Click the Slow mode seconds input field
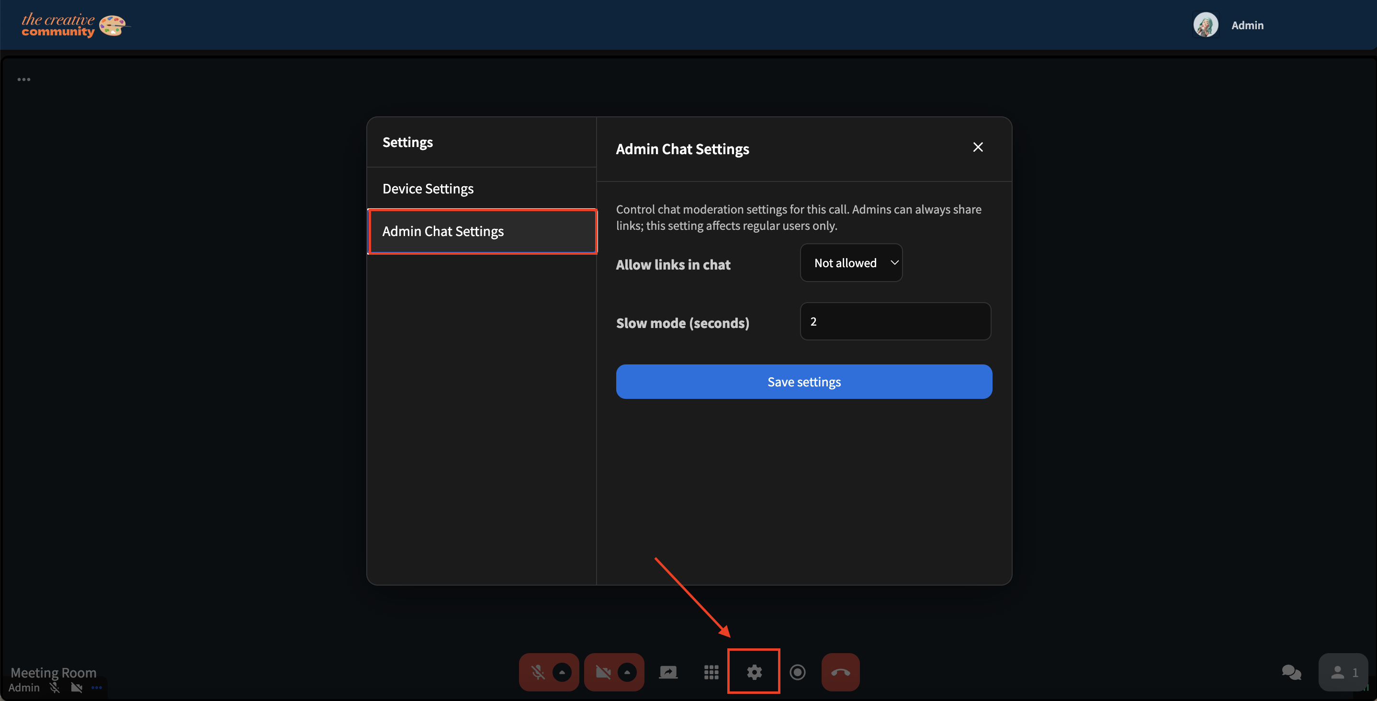1377x701 pixels. pos(895,321)
